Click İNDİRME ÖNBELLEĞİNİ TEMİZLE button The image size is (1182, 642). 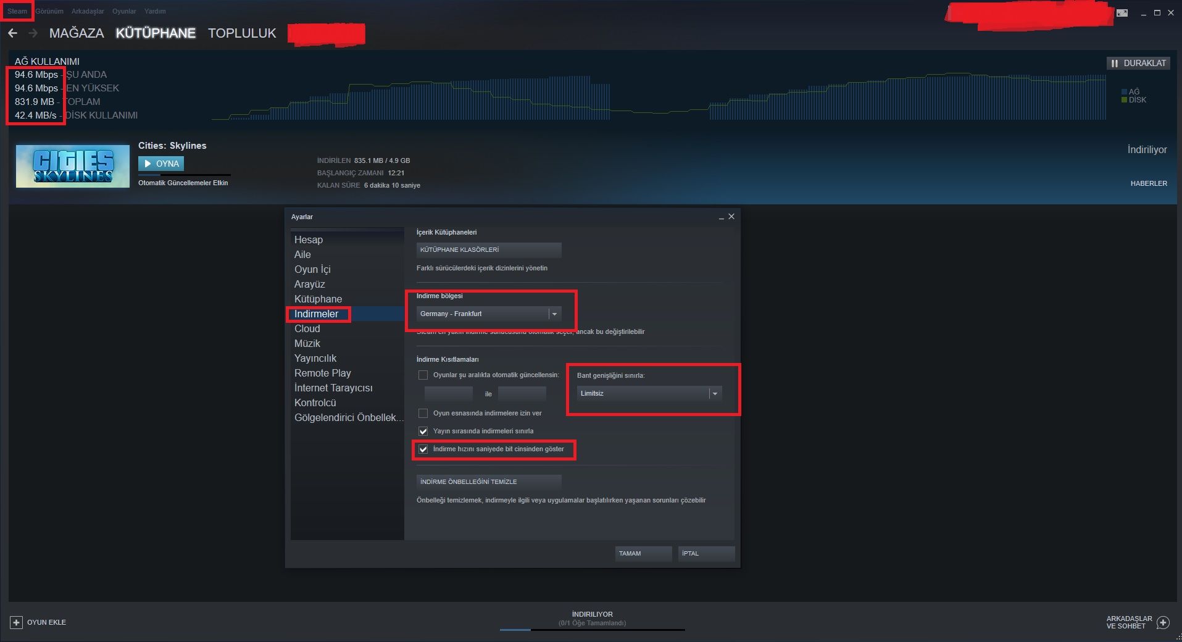(x=489, y=481)
